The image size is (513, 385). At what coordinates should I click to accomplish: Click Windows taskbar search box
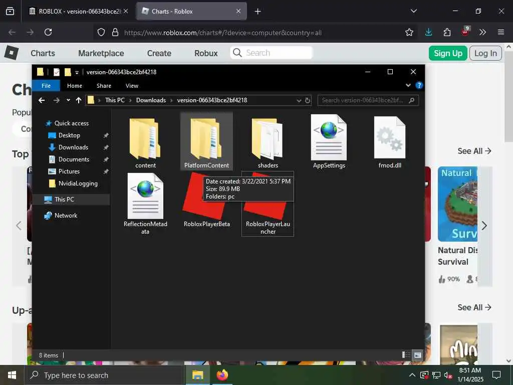(x=104, y=375)
